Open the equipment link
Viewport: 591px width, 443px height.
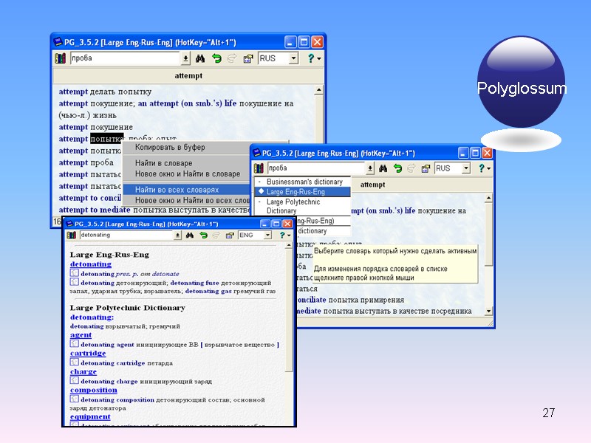pos(90,416)
